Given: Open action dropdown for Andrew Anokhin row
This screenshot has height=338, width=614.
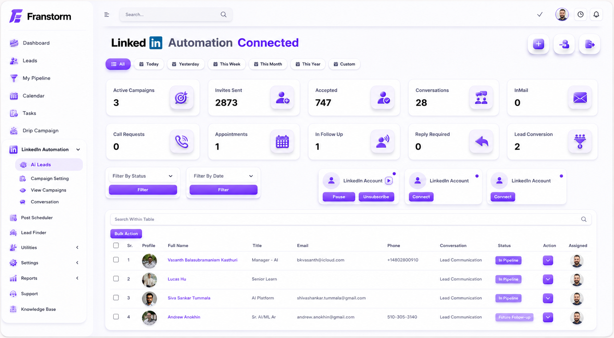Looking at the screenshot, I should tap(548, 317).
